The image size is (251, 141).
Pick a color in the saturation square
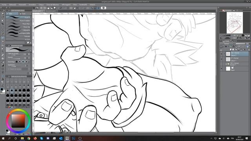pos(18,121)
